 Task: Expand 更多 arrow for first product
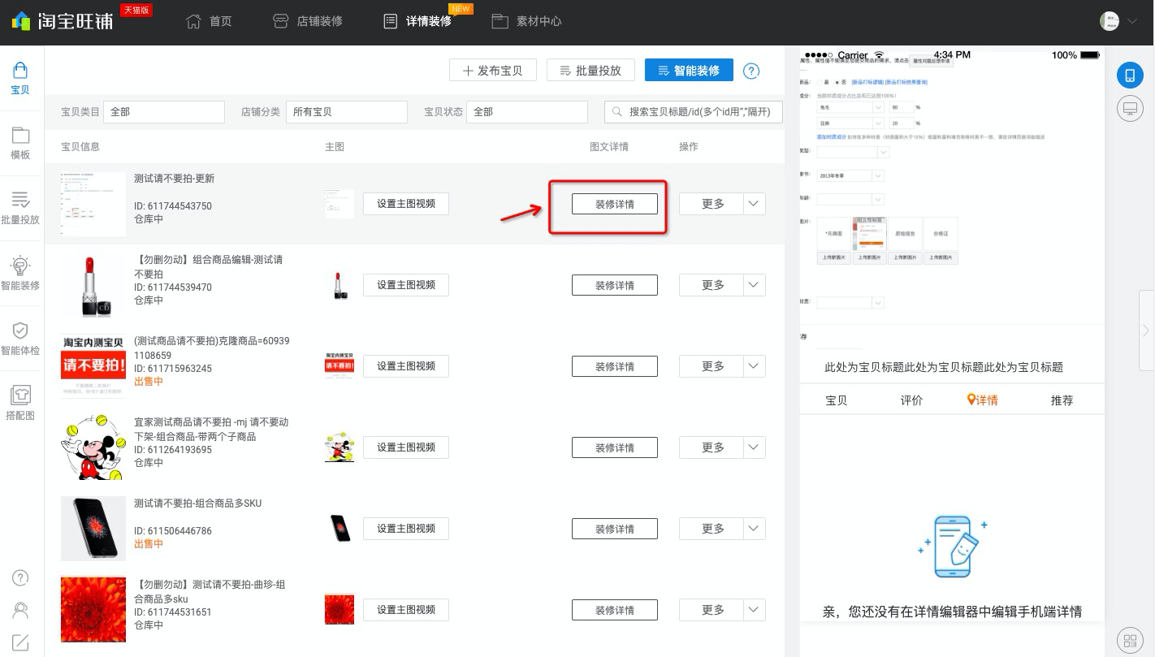[754, 204]
